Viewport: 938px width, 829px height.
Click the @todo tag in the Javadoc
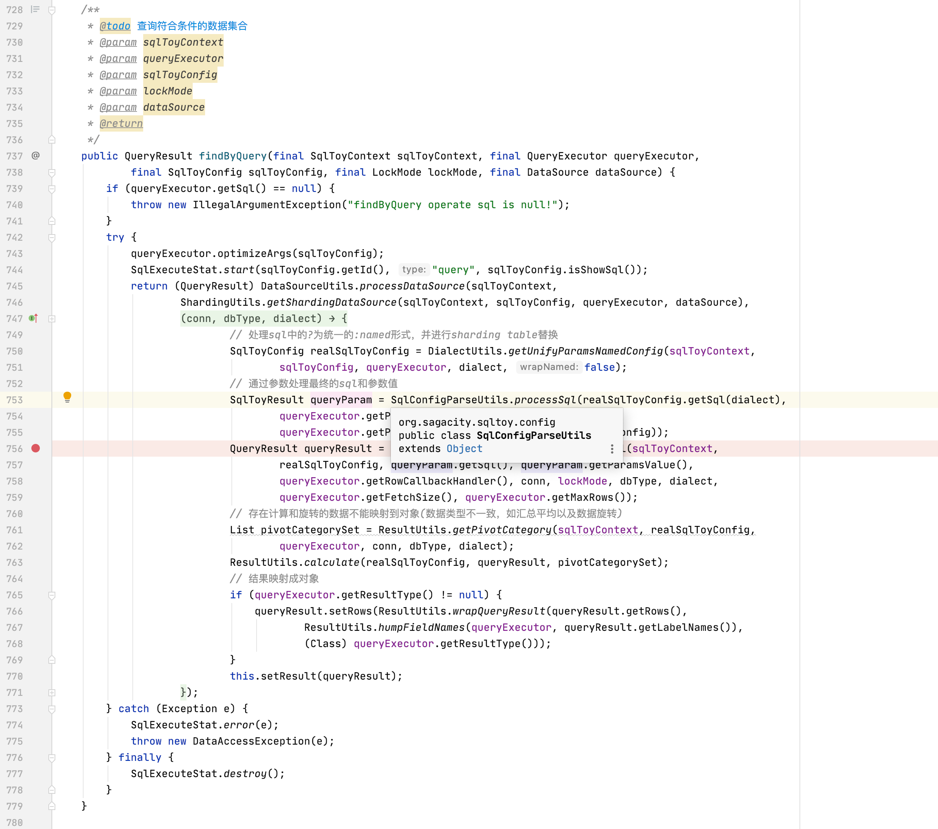(x=115, y=26)
